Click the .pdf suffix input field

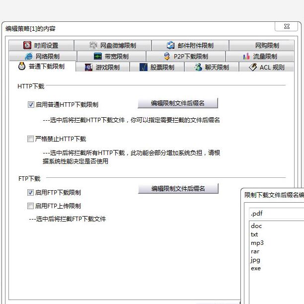[277, 214]
